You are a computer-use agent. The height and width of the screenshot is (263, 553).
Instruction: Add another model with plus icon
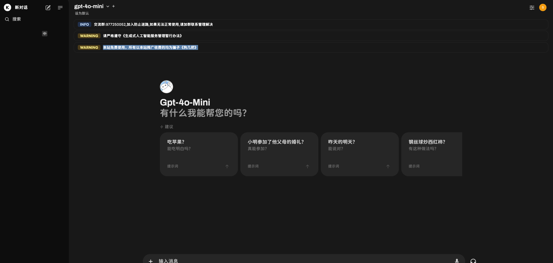pyautogui.click(x=114, y=6)
